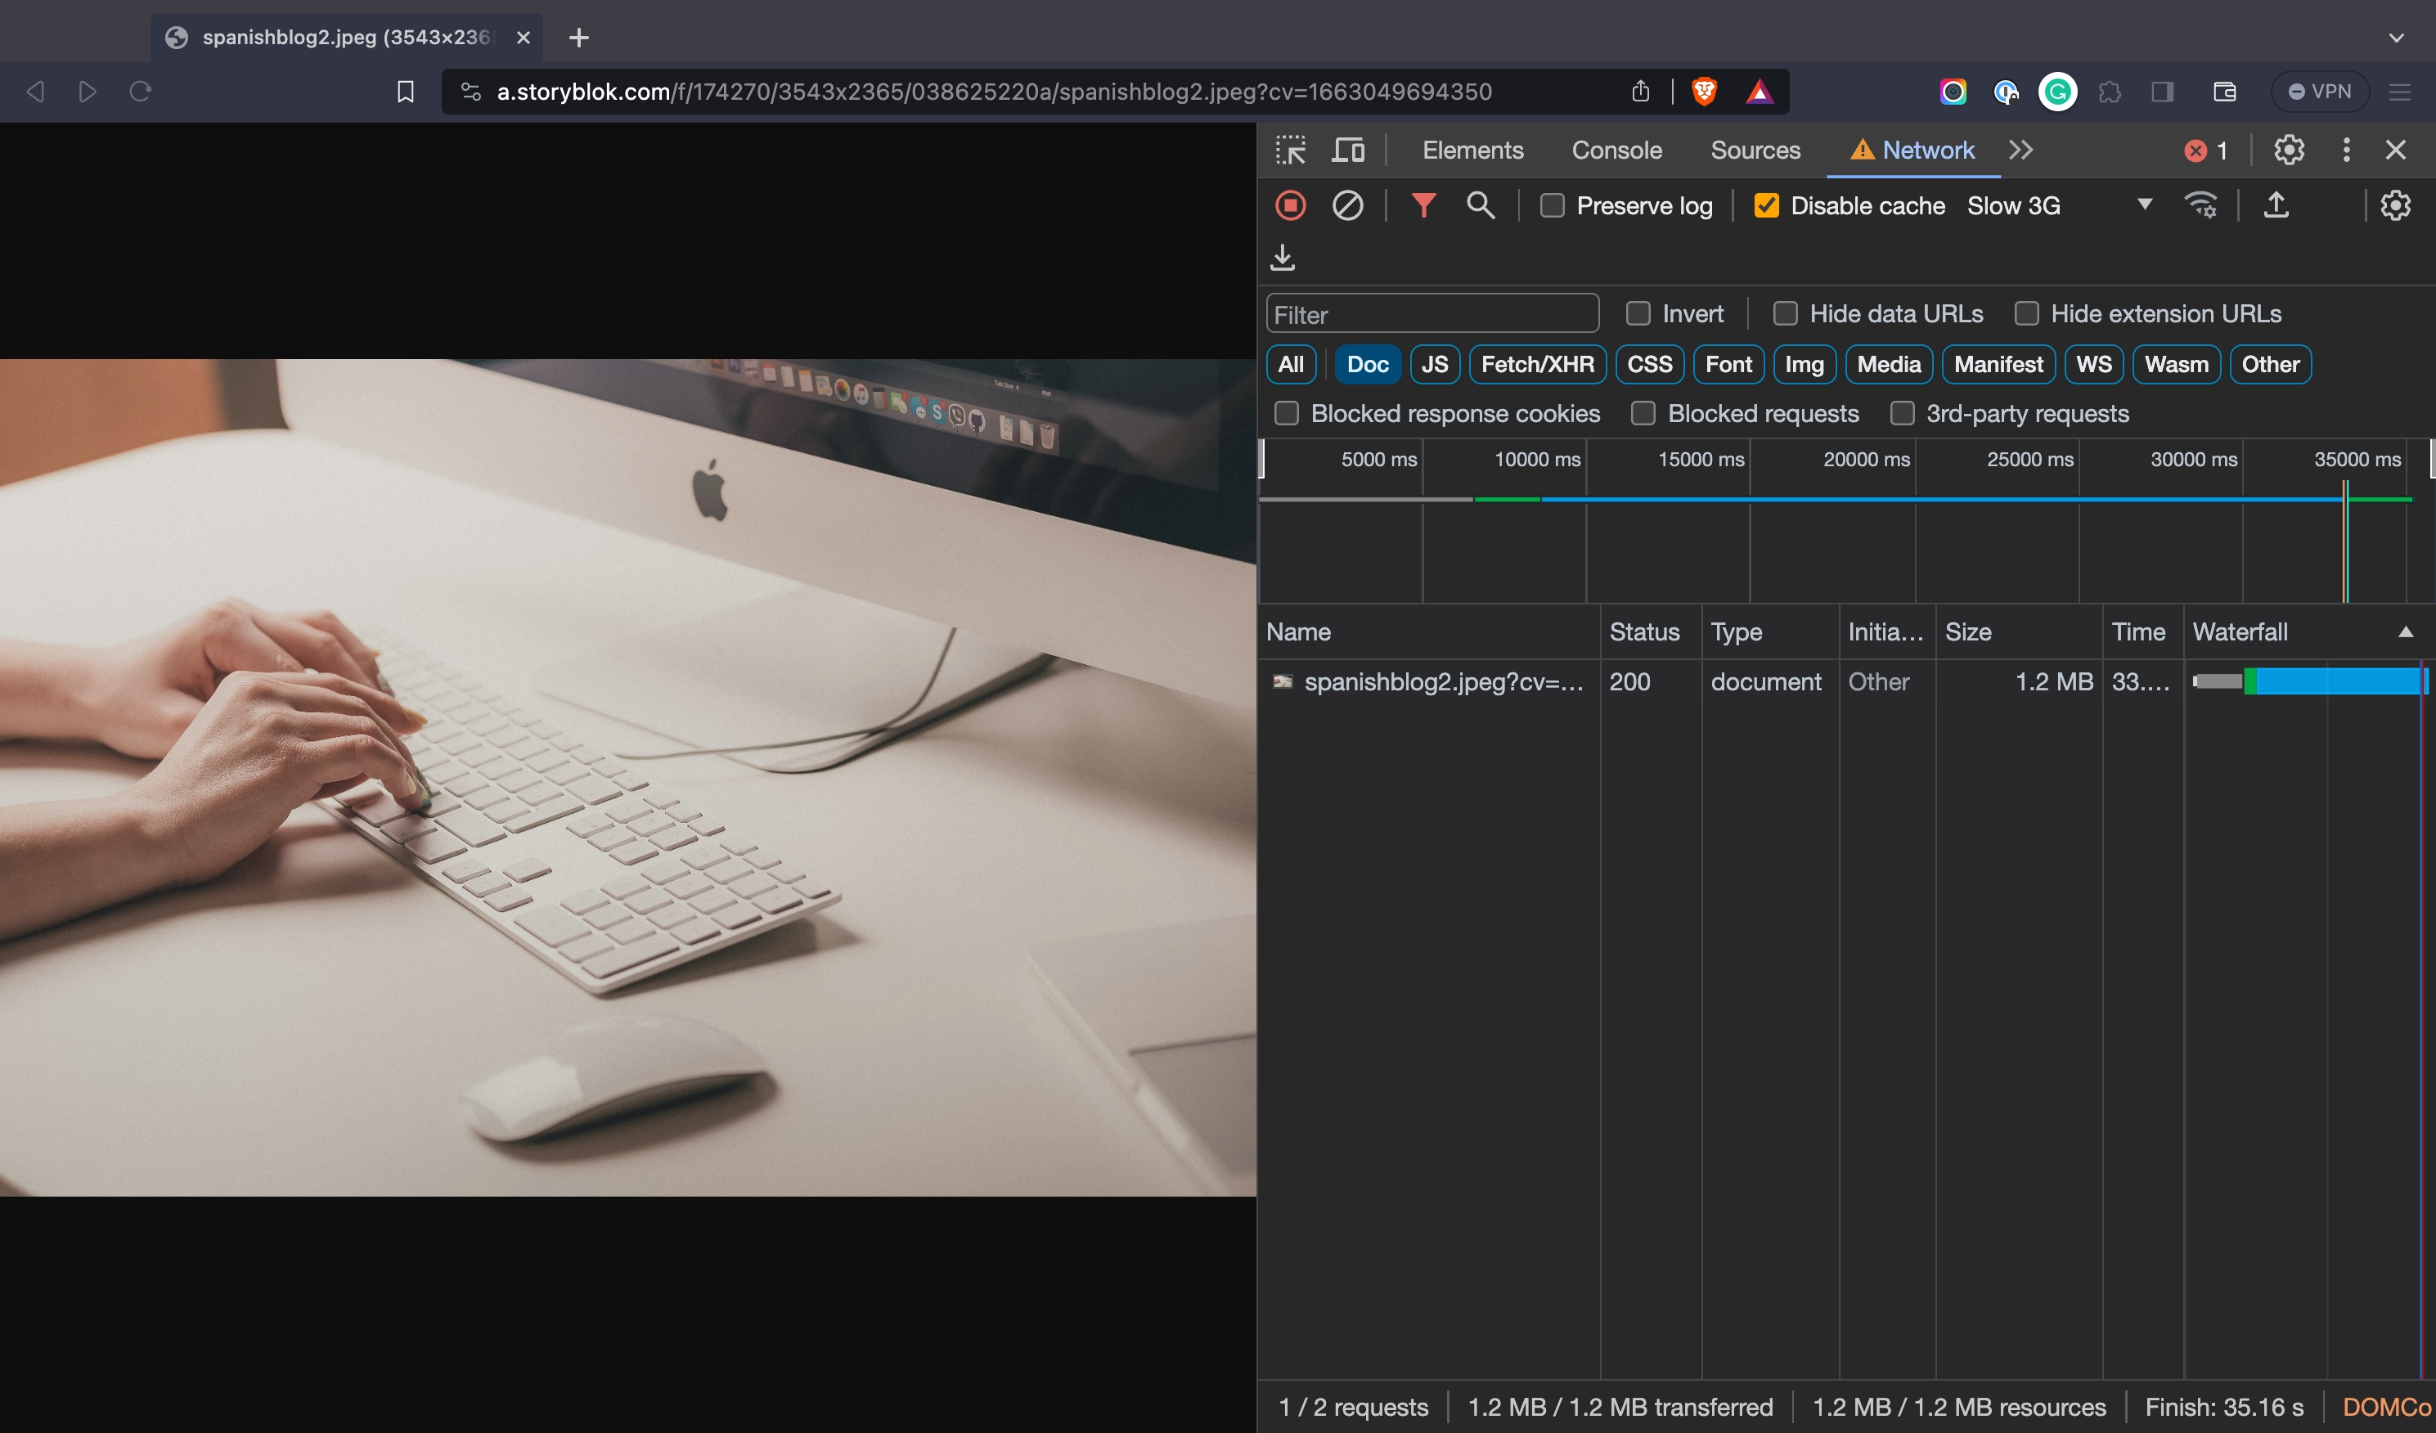Switch to the Console tab

click(1616, 150)
